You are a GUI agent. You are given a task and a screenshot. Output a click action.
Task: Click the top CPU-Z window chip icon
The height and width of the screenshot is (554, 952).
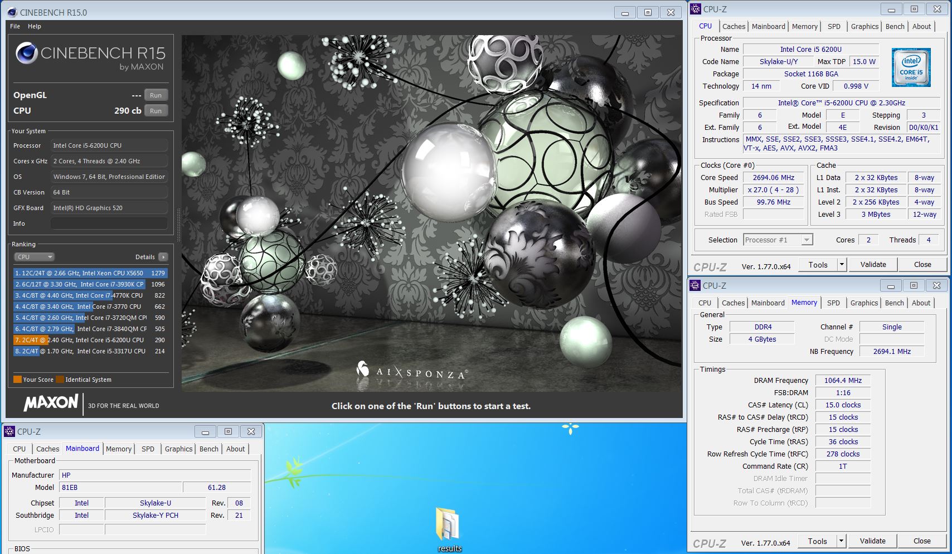point(695,9)
